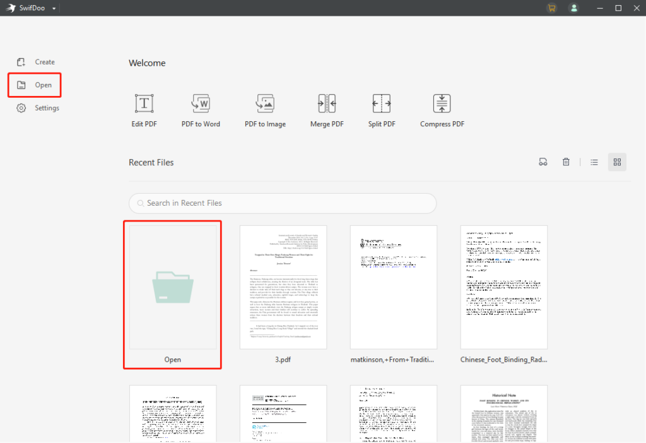This screenshot has width=646, height=443.
Task: Select the Split PDF tool
Action: tap(381, 109)
